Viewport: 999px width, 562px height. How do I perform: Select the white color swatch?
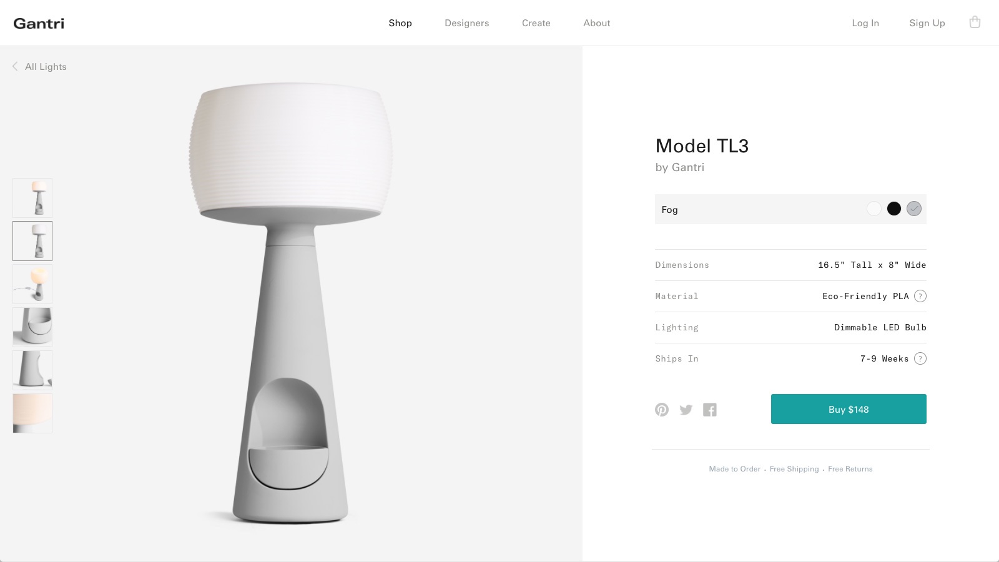point(874,209)
